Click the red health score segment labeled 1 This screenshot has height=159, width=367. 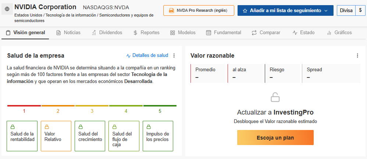24,106
